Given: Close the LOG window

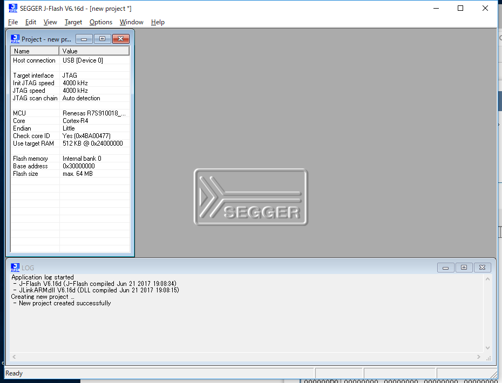Looking at the screenshot, I should 482,268.
